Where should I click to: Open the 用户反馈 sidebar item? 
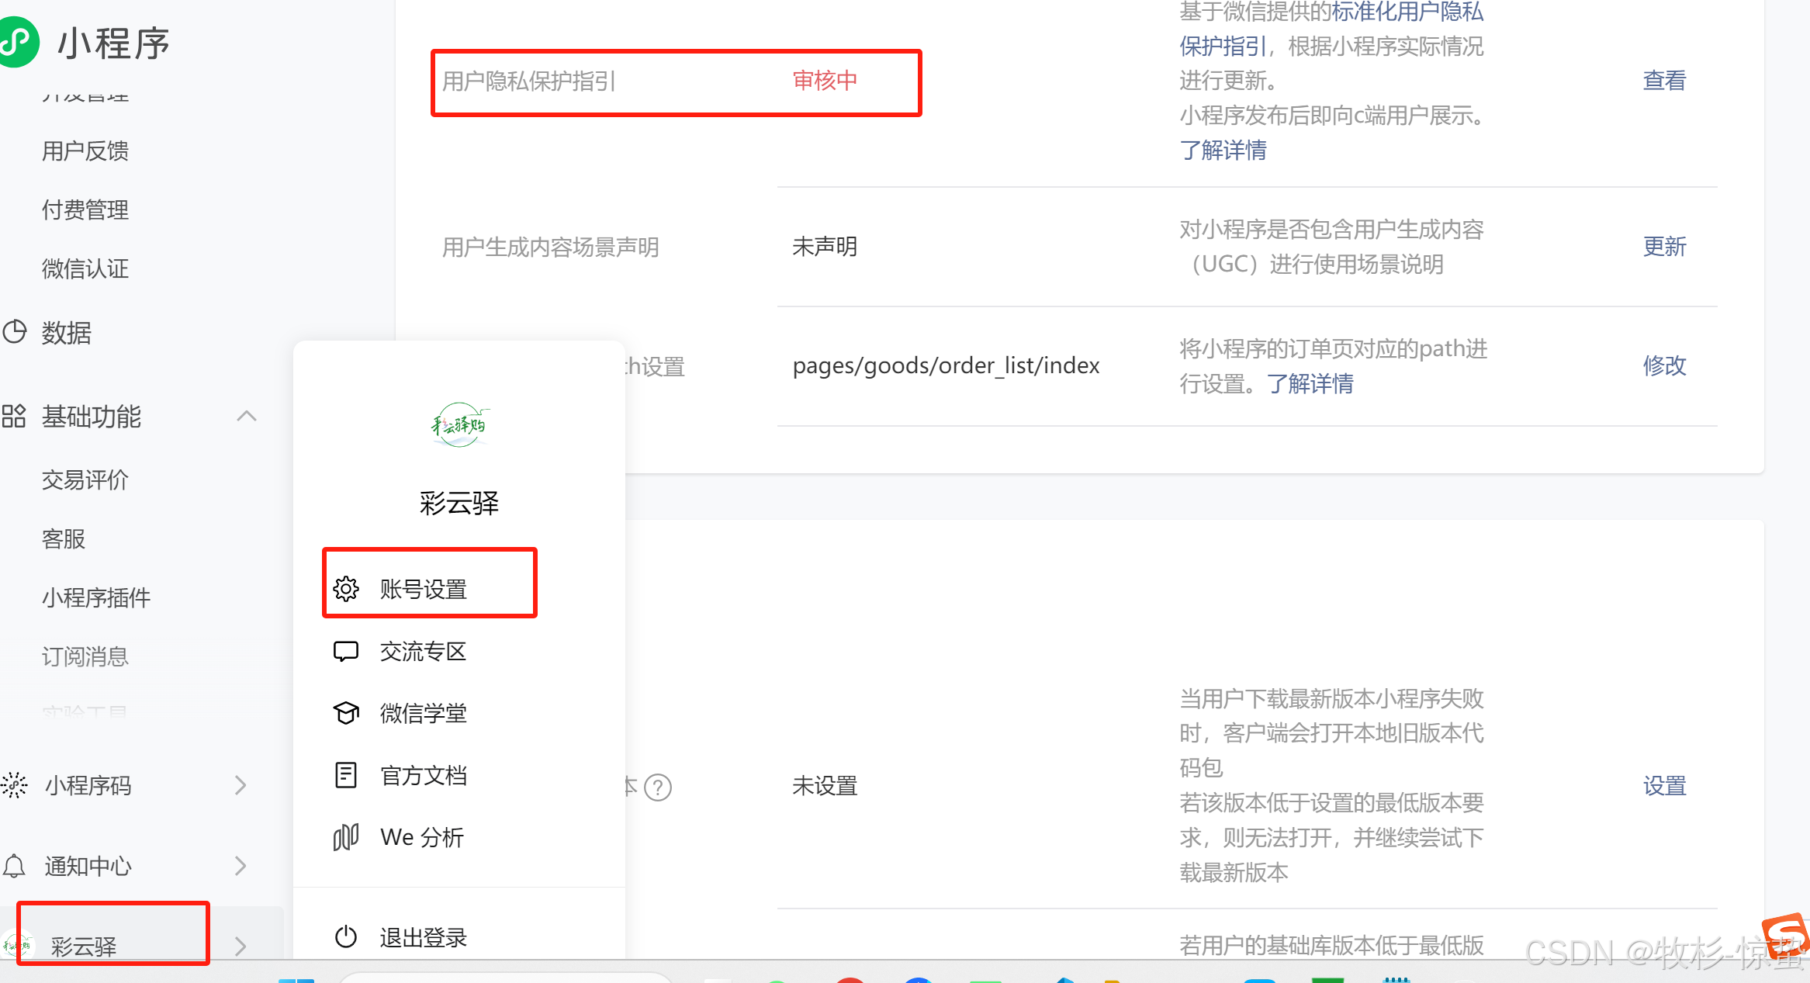tap(85, 151)
